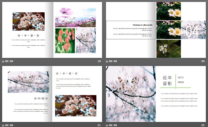Click animation star icon under slide 21

point(3,125)
